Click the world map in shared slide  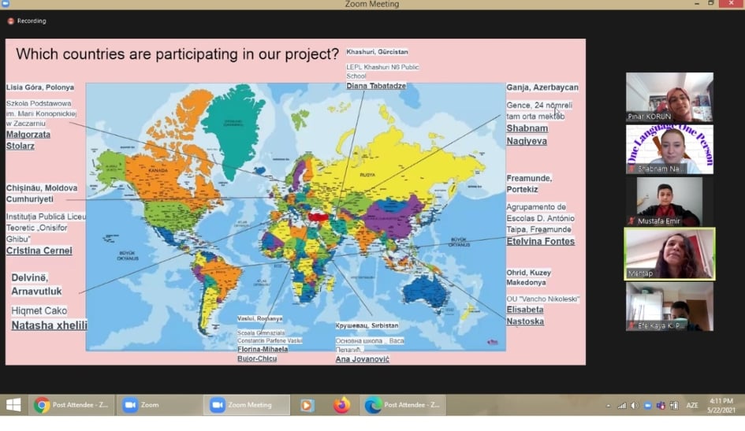295,217
